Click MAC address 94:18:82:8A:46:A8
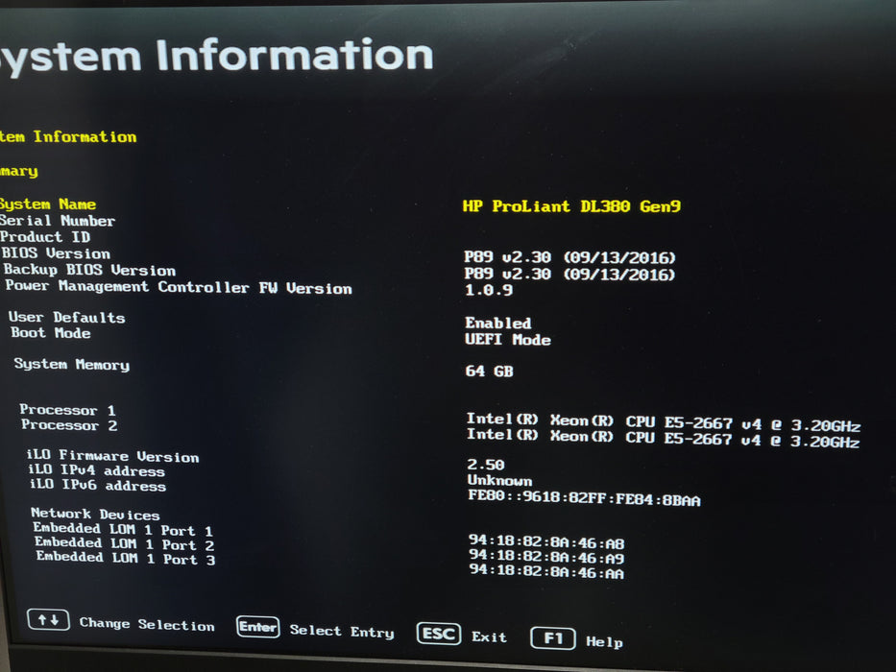Viewport: 896px width, 672px height. (x=546, y=541)
